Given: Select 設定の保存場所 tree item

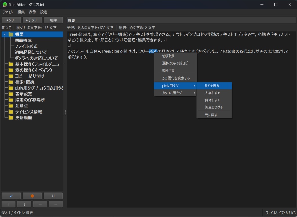Looking at the screenshot, I should click(x=30, y=100).
